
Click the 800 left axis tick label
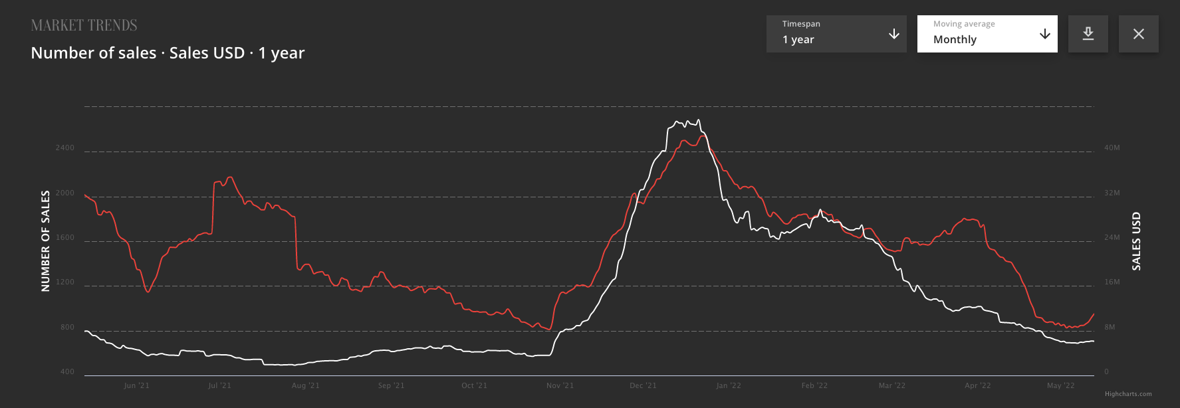tap(67, 327)
